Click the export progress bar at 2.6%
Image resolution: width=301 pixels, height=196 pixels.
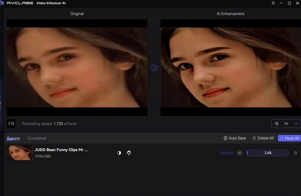(268, 153)
